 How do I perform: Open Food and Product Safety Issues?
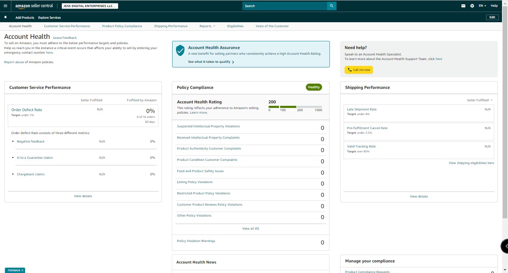point(200,171)
